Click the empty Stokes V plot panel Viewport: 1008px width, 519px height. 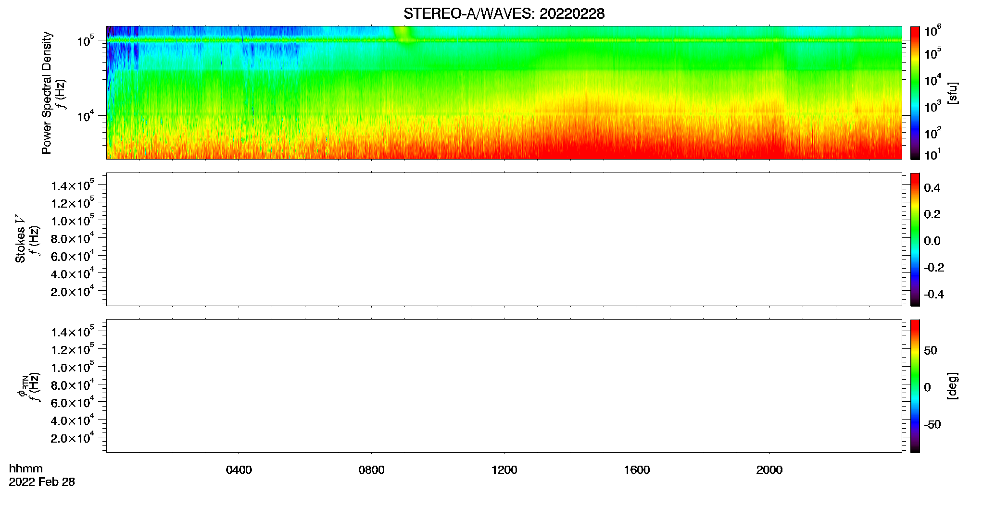coord(504,239)
